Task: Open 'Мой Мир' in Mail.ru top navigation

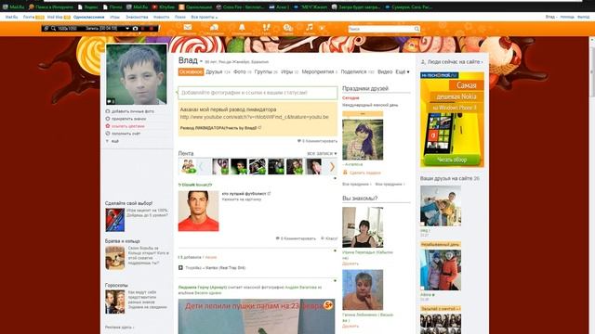Action: (55, 17)
